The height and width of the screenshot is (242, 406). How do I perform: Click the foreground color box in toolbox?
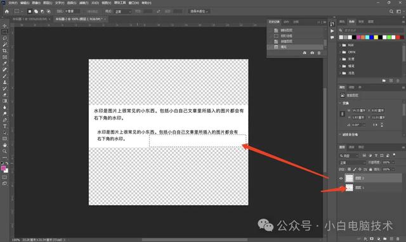3,169
